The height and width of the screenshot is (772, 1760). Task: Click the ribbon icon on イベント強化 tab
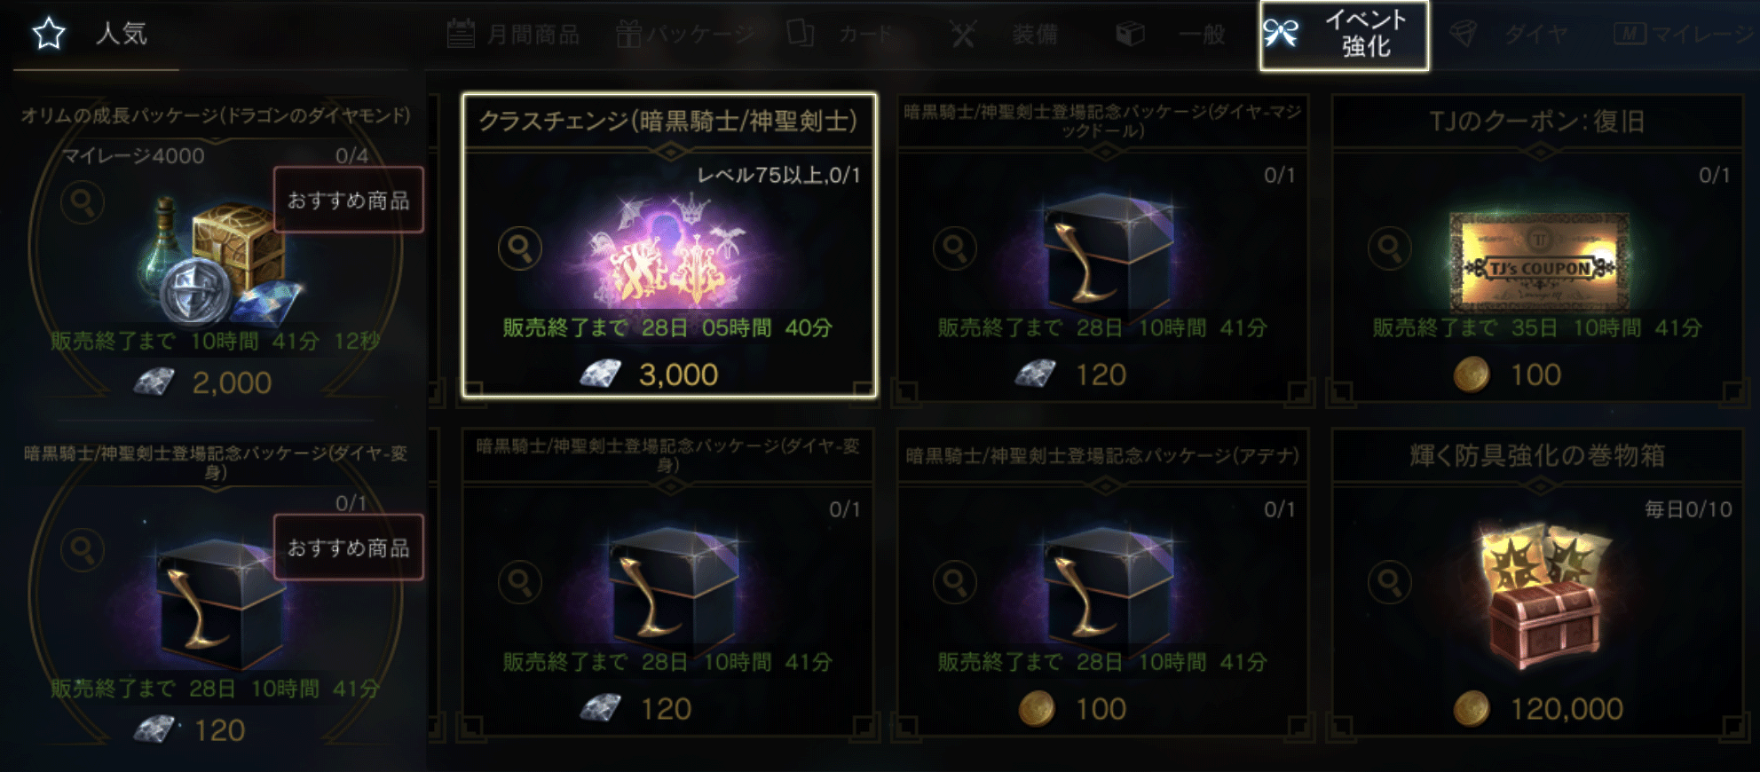[1281, 34]
